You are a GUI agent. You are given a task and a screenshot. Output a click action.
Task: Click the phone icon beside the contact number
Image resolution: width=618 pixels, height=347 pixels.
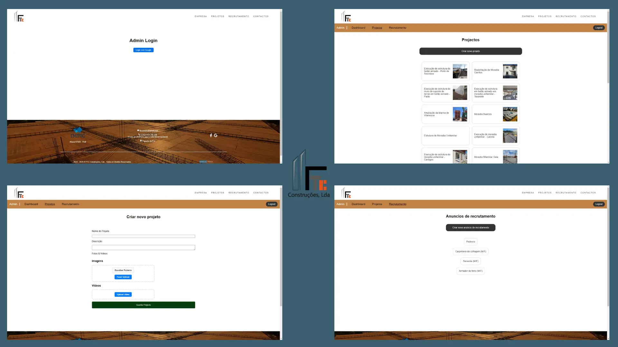[139, 134]
